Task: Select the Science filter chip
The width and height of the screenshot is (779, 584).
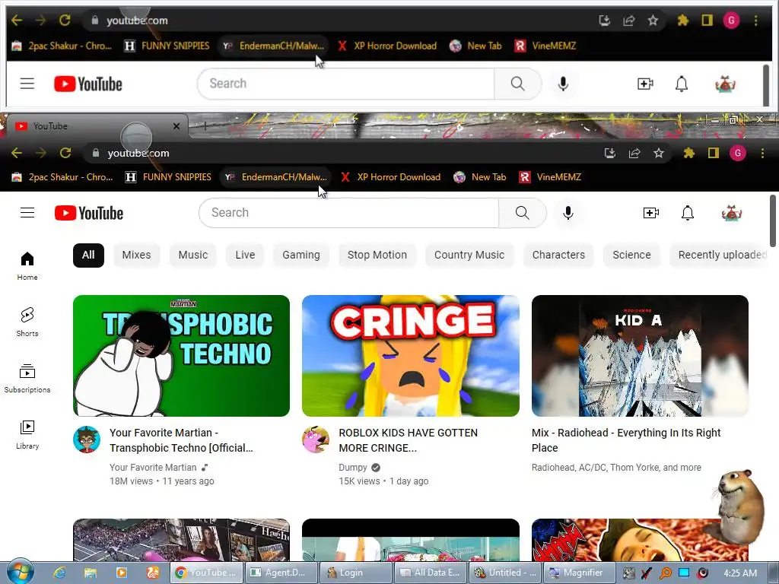Action: point(631,255)
